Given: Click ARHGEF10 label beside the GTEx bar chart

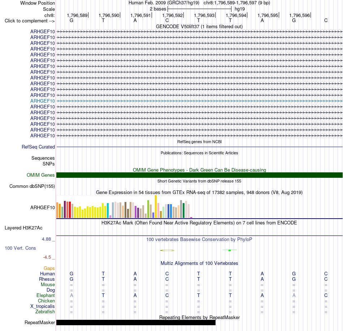Looking at the screenshot, I should pyautogui.click(x=43, y=207).
